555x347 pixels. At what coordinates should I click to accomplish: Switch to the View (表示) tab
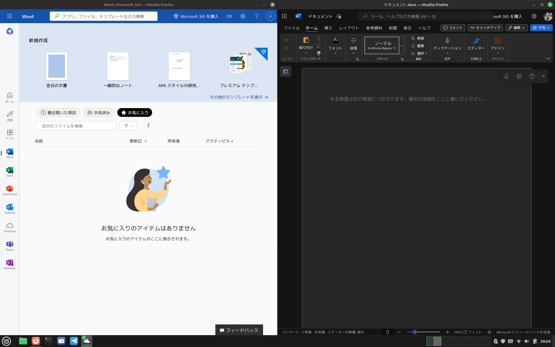point(407,28)
